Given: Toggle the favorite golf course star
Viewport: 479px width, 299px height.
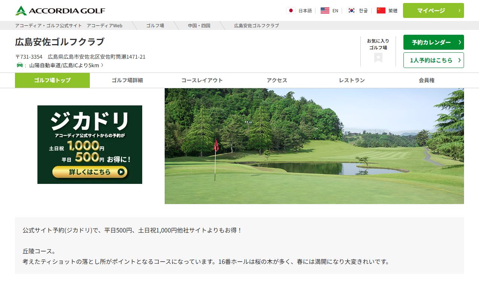Looking at the screenshot, I should point(378,58).
